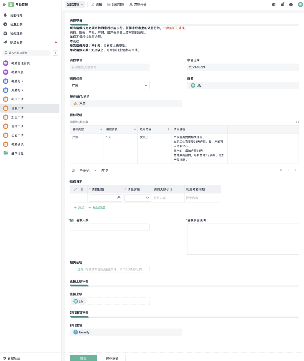Expand the 请假种类字典 table to fullscreen
304x361 pixels.
click(x=297, y=122)
